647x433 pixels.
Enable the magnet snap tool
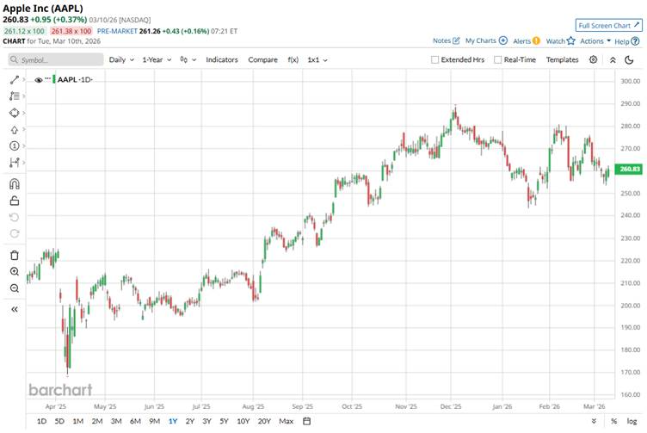pos(15,184)
